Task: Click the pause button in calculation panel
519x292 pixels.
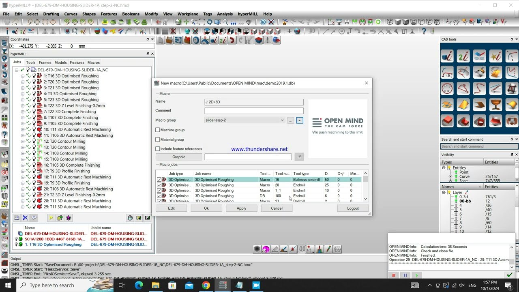Action: coord(405,275)
